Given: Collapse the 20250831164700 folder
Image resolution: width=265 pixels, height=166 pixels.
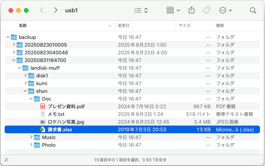Looking at the screenshot, I should point(14,60).
